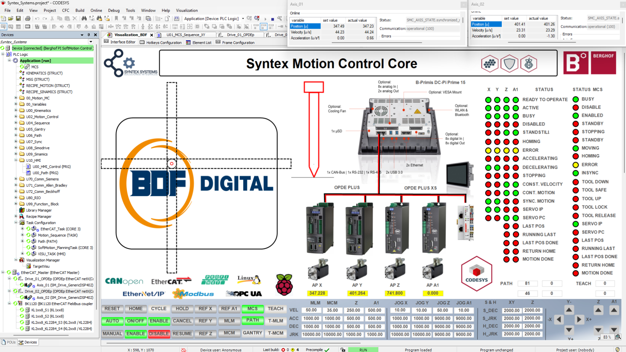Viewport: 626px width, 352px height.
Task: Open the Syntex_Systems project dropdown
Action: point(91,42)
